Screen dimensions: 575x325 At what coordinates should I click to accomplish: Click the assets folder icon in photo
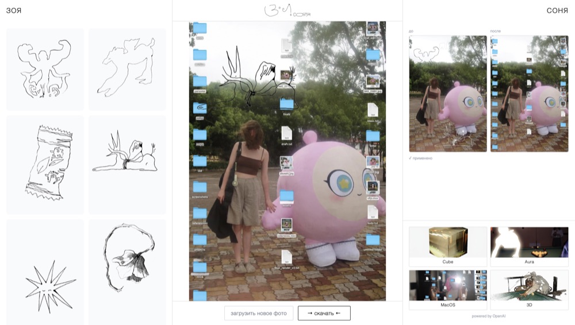click(x=287, y=196)
